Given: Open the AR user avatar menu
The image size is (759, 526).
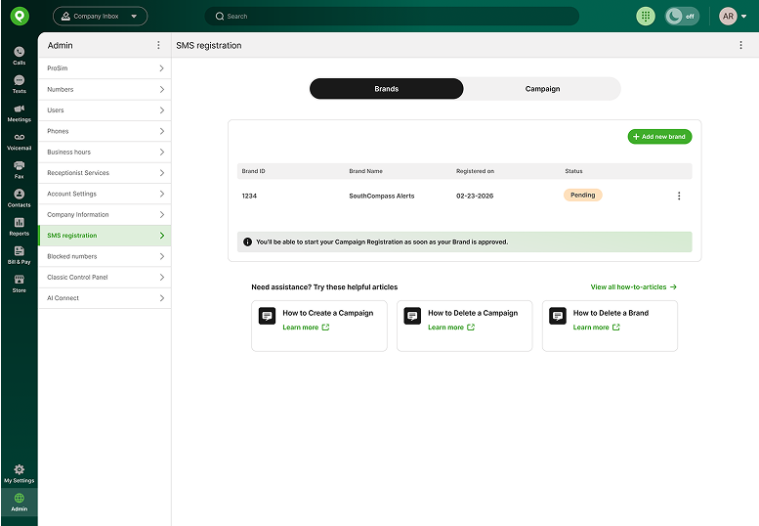Looking at the screenshot, I should pos(733,17).
